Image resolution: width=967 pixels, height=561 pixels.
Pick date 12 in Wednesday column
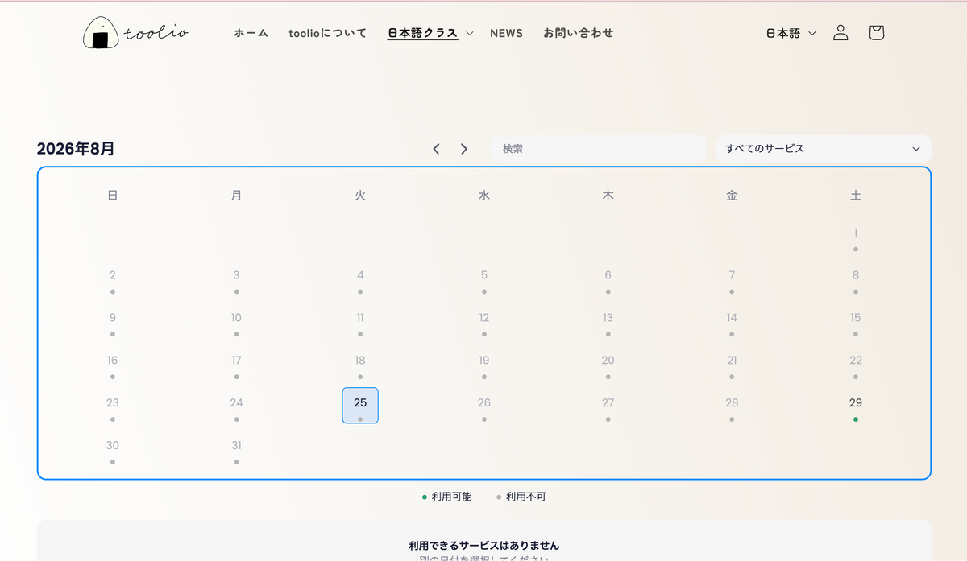pyautogui.click(x=483, y=321)
